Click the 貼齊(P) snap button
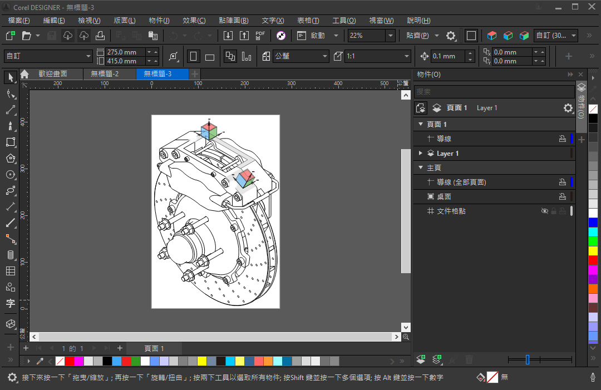Image resolution: width=601 pixels, height=390 pixels. pos(417,36)
